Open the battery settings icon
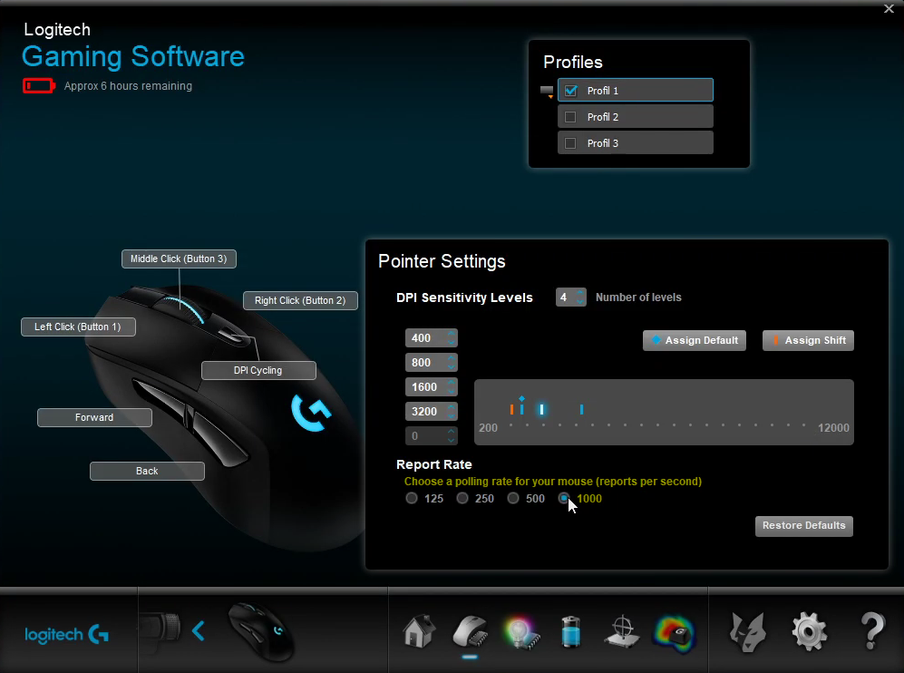Image resolution: width=904 pixels, height=673 pixels. 570,631
